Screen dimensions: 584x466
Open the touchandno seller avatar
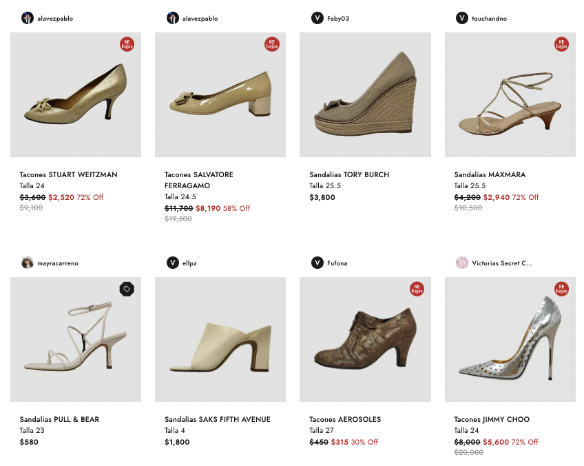pos(462,18)
